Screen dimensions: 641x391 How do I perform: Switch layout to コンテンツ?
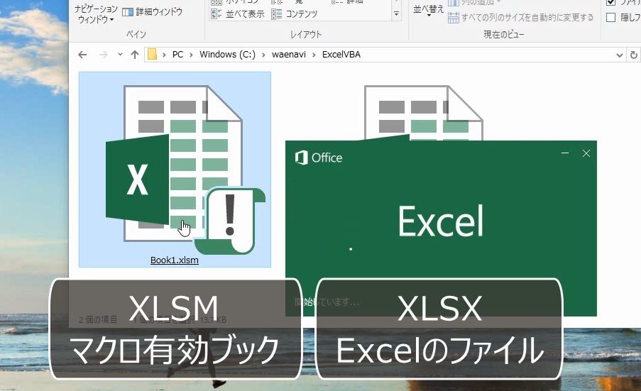pyautogui.click(x=295, y=14)
